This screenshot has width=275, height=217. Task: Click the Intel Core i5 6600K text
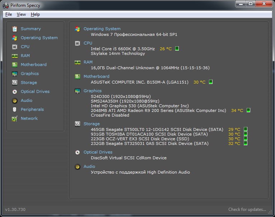click(123, 49)
